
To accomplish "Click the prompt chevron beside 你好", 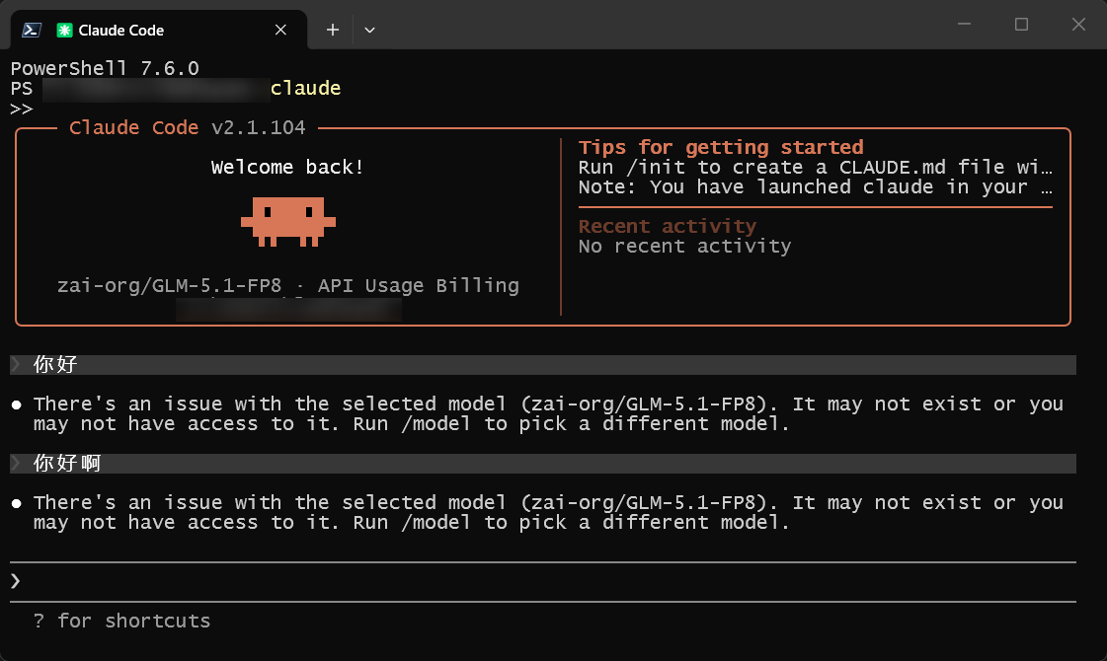I will click(16, 364).
